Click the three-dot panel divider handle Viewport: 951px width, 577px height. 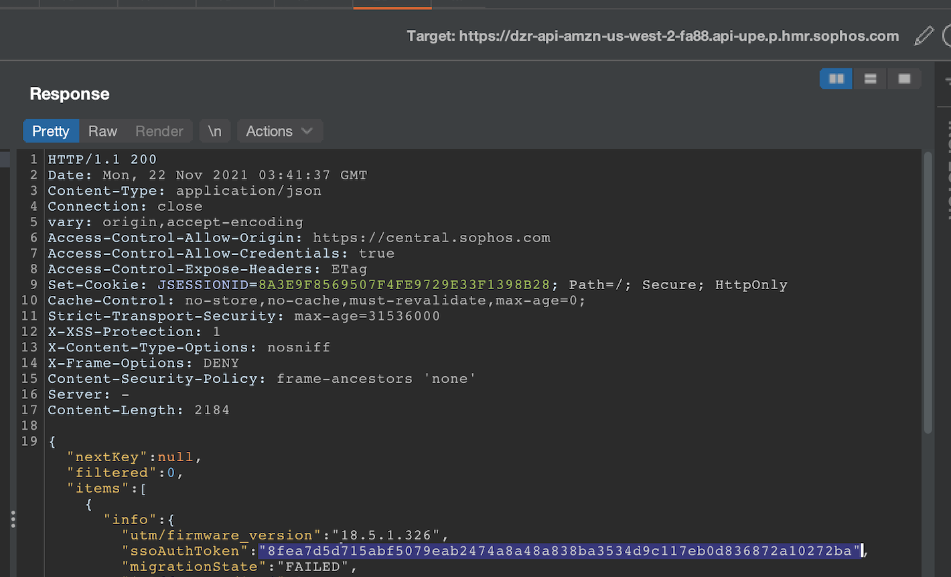pos(13,519)
